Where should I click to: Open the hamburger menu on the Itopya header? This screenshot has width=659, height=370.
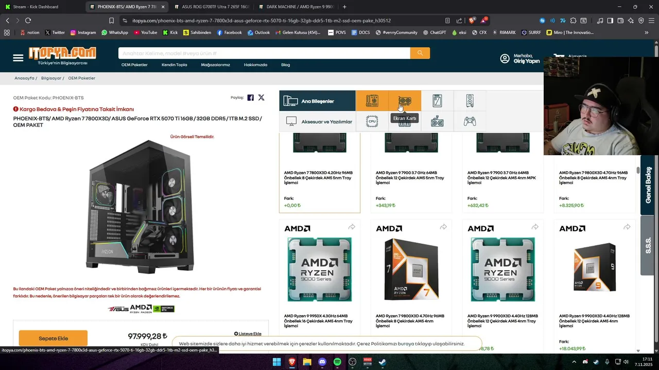(18, 58)
